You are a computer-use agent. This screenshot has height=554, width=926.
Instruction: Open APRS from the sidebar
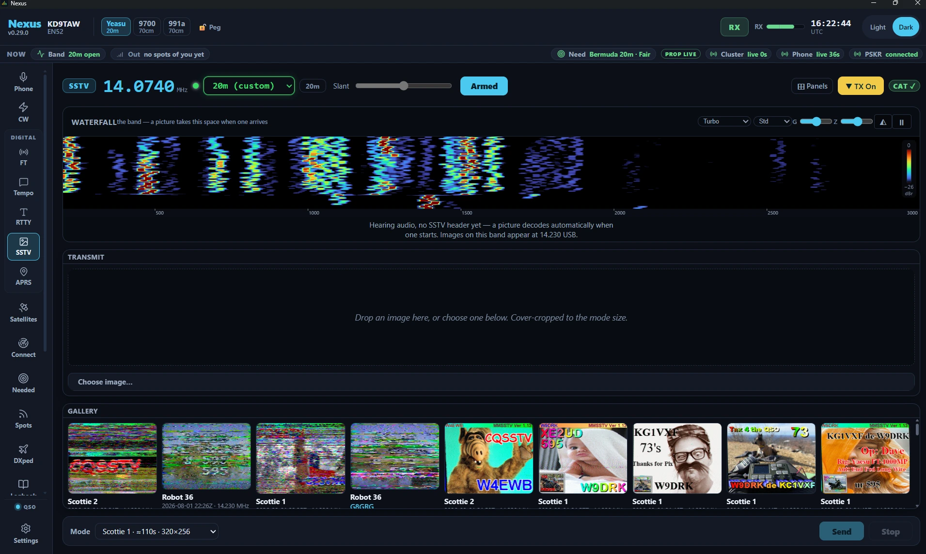coord(23,277)
